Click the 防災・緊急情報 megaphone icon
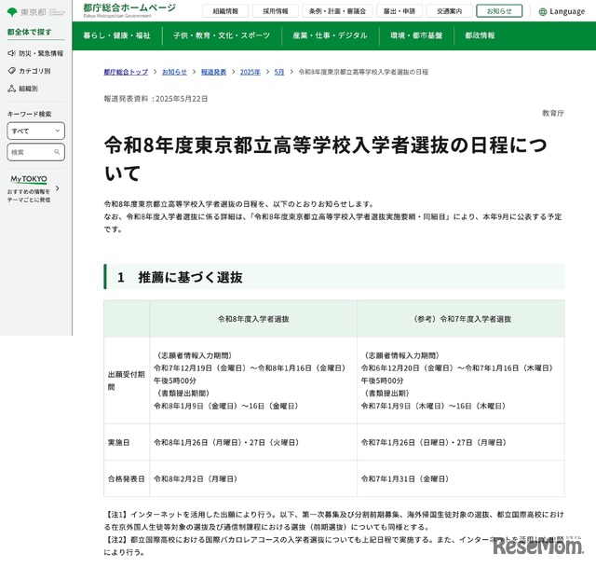This screenshot has height=567, width=596. click(11, 53)
